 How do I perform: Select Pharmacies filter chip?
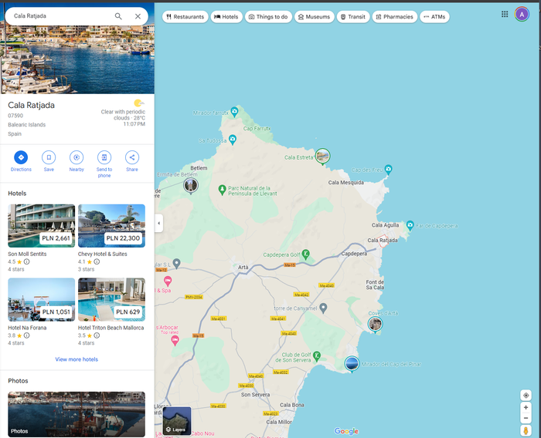click(x=395, y=16)
